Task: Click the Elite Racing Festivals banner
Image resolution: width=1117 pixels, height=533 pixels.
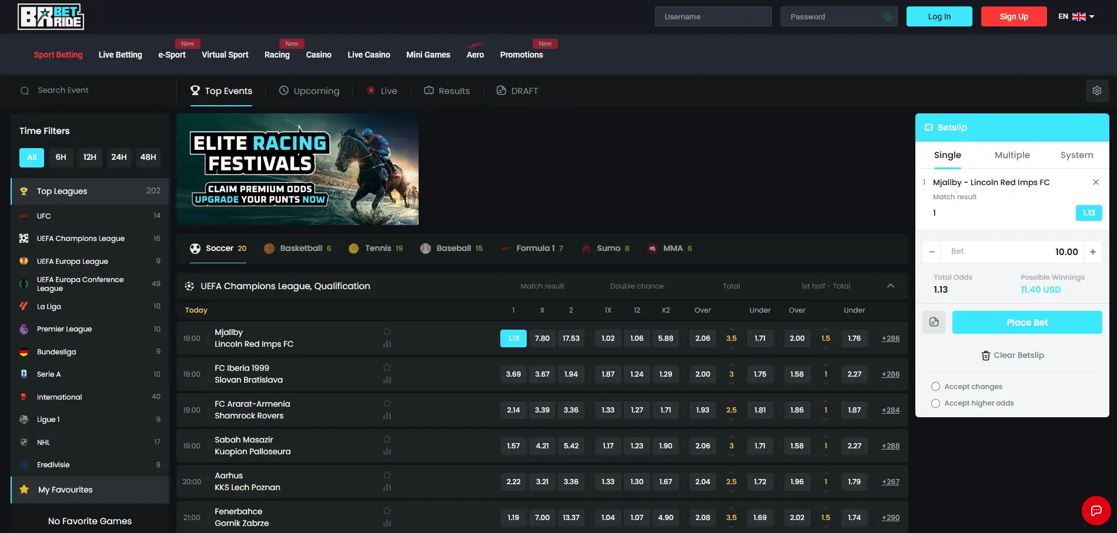Action: [297, 169]
